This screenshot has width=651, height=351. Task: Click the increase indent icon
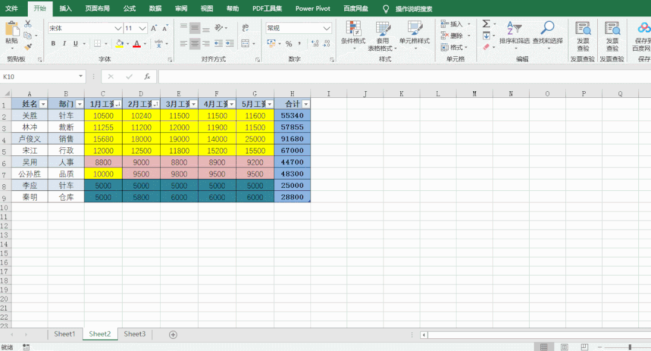click(x=229, y=43)
